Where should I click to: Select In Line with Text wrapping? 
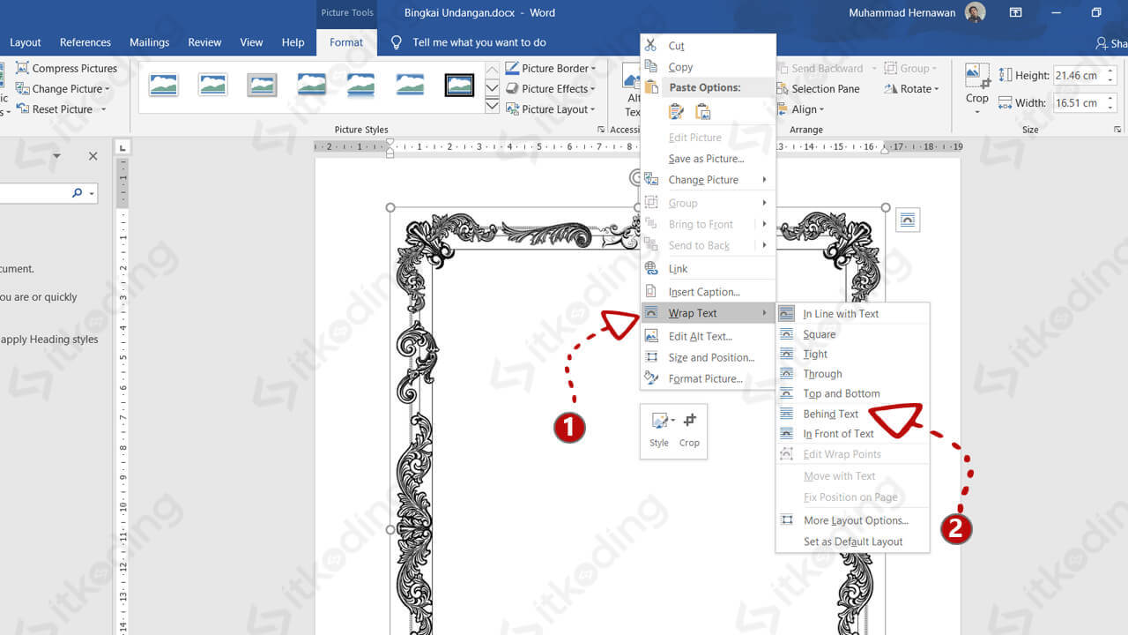(x=852, y=314)
